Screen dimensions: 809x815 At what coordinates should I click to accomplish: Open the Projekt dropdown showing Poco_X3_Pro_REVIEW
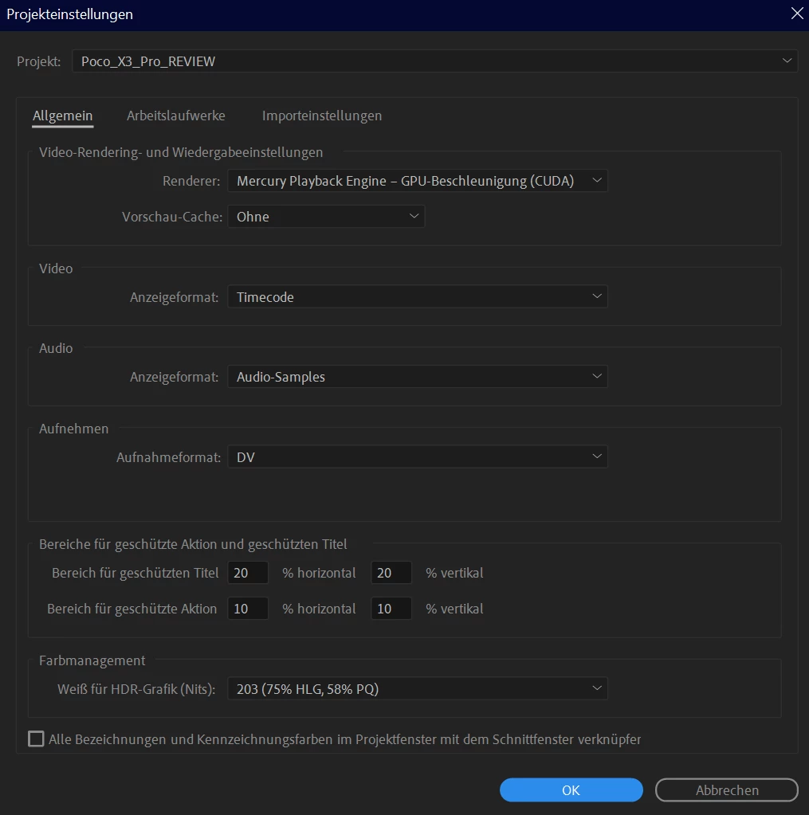pos(434,61)
